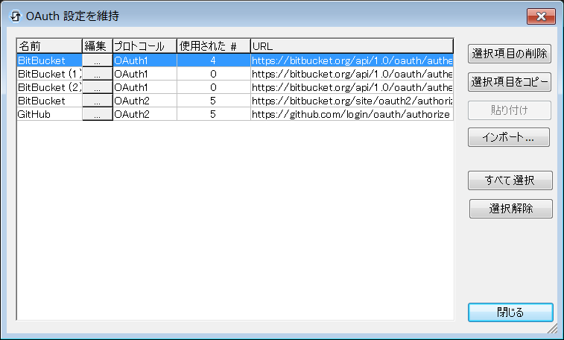Sort by the プロトコル column header

click(x=145, y=46)
